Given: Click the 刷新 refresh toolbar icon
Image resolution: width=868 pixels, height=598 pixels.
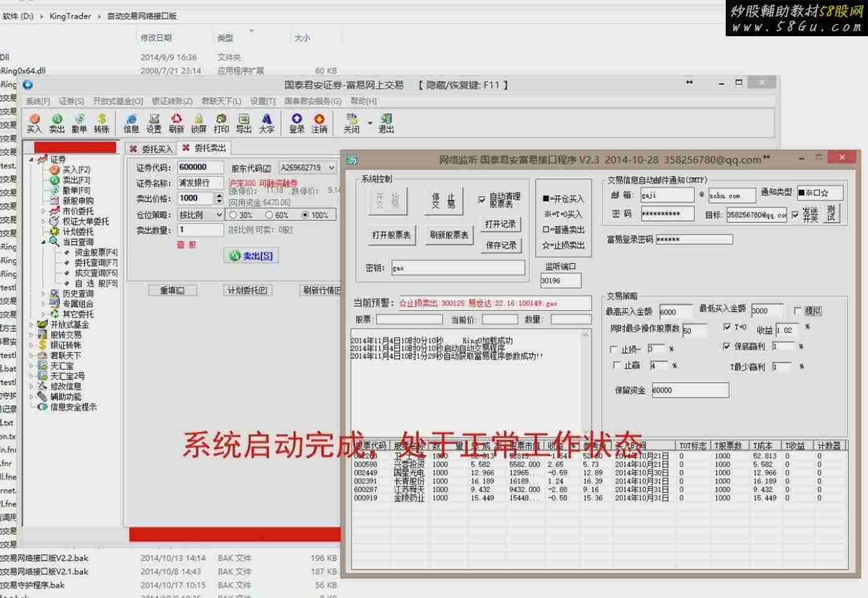Looking at the screenshot, I should [x=177, y=123].
